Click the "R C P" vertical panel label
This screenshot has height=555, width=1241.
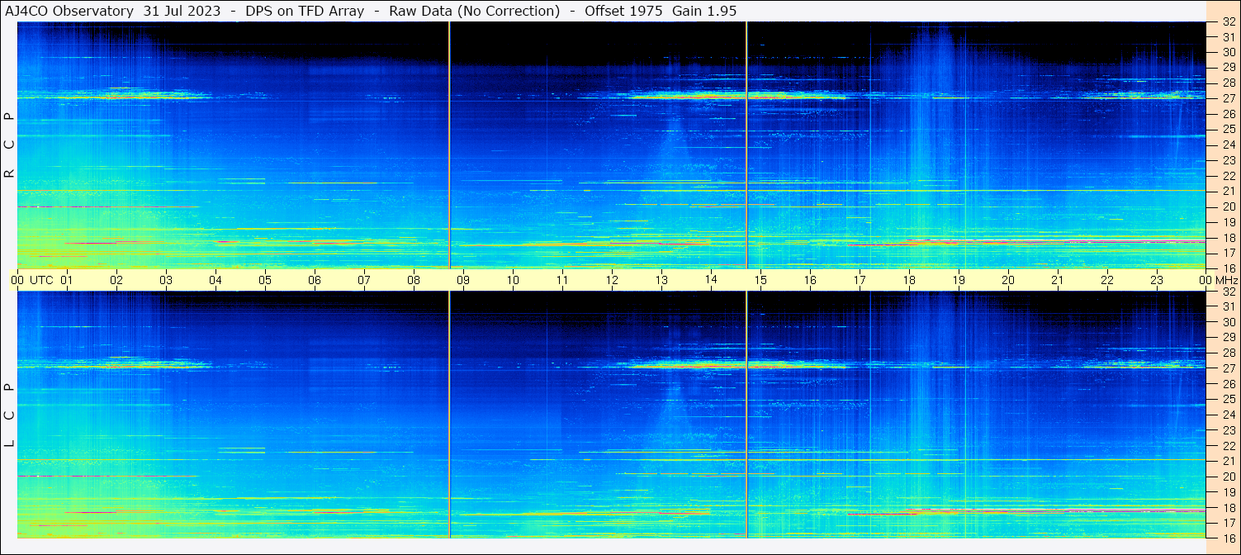tap(9, 145)
